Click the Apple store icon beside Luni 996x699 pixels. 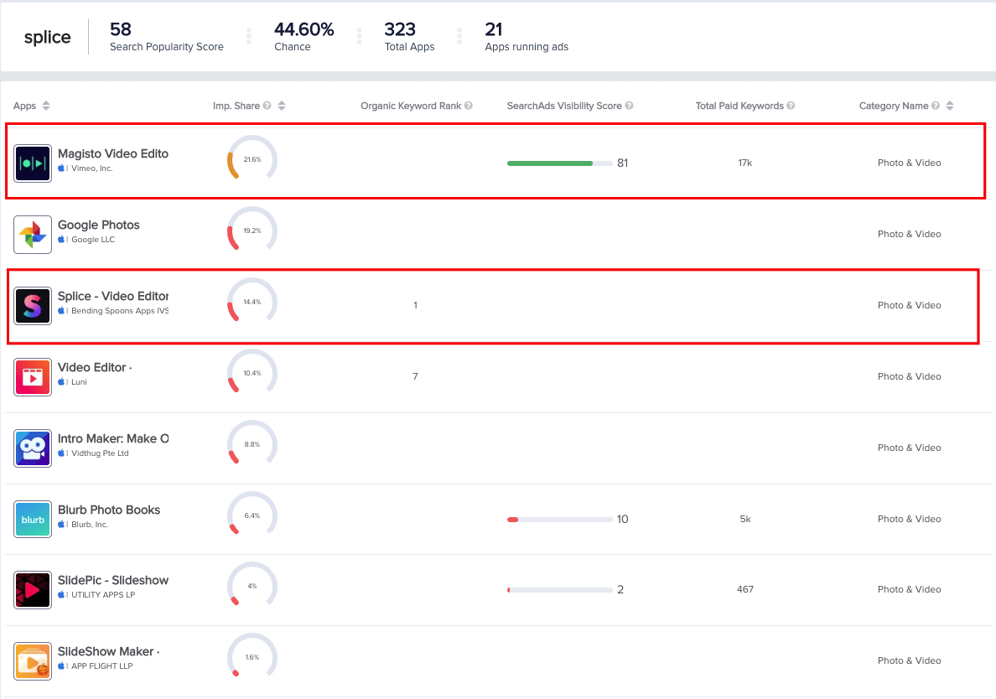pyautogui.click(x=61, y=381)
